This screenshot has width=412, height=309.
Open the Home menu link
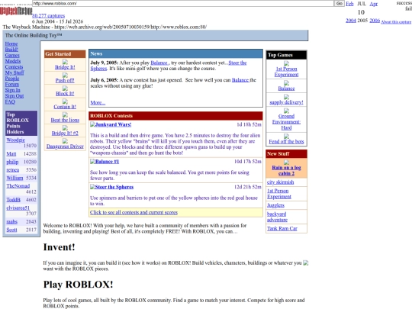point(11,44)
